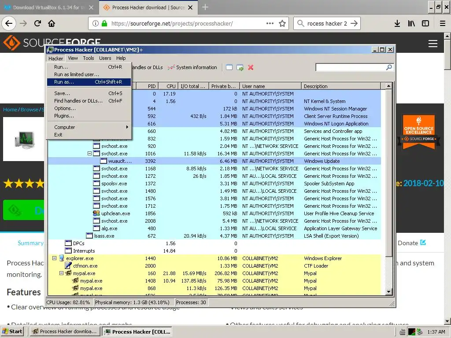Click the alg.exe process icon
451x338 pixels.
point(96,228)
